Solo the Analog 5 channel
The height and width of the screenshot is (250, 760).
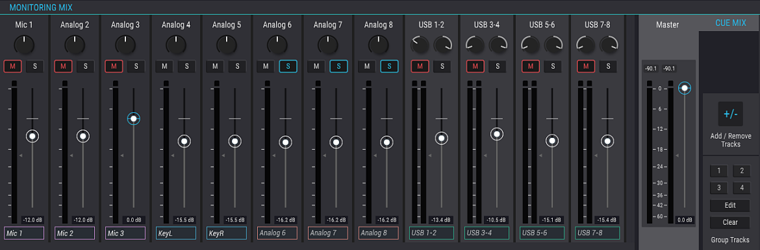(x=238, y=66)
